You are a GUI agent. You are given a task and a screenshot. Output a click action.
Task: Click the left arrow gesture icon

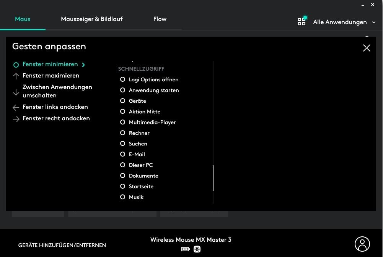16,108
